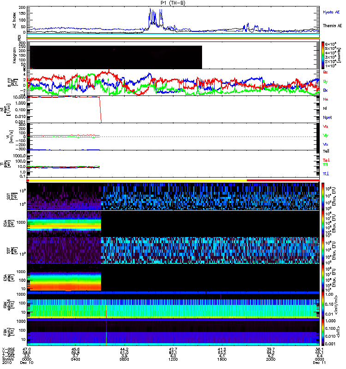Image resolution: width=346 pixels, height=369 pixels.
Task: Click the FBK |mV/m| color bar
Action: coord(323,305)
